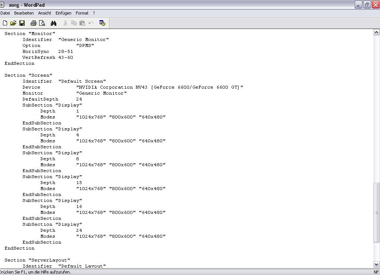Click the vertical scrollbar thumb
This screenshot has height=275, width=380.
point(376,212)
